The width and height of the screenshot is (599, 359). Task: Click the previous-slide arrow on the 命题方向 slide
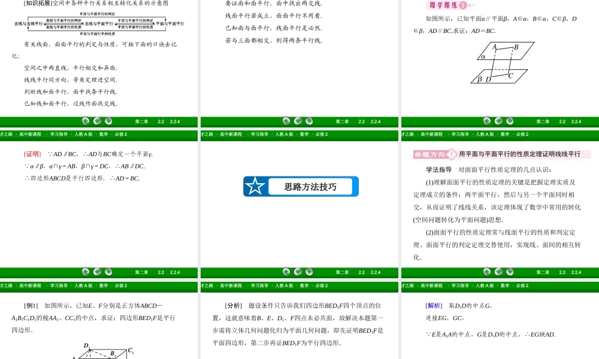(487, 272)
